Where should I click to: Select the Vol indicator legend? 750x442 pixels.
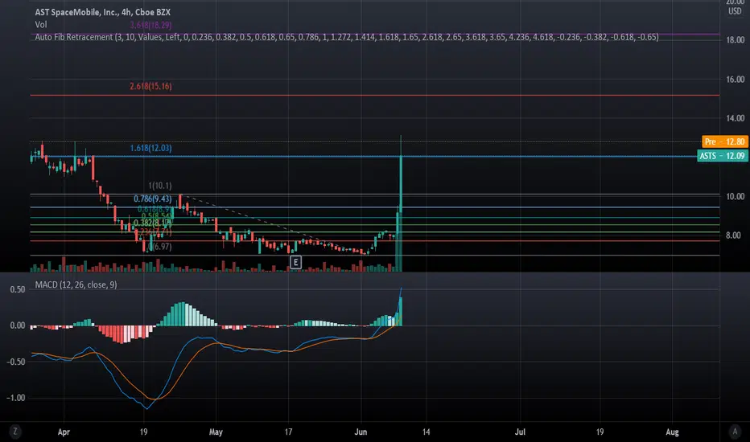pyautogui.click(x=41, y=24)
